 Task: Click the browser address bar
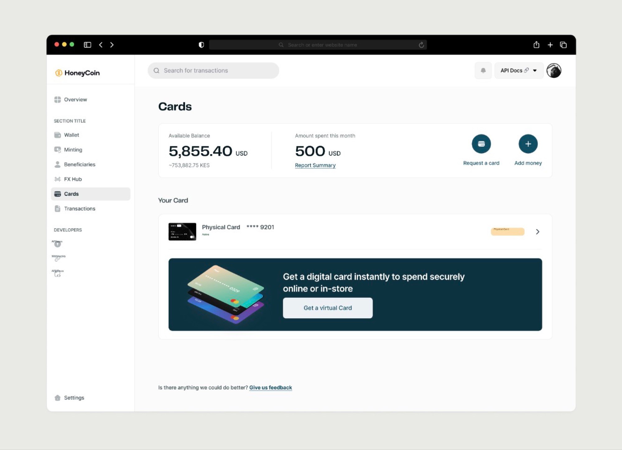(x=318, y=45)
